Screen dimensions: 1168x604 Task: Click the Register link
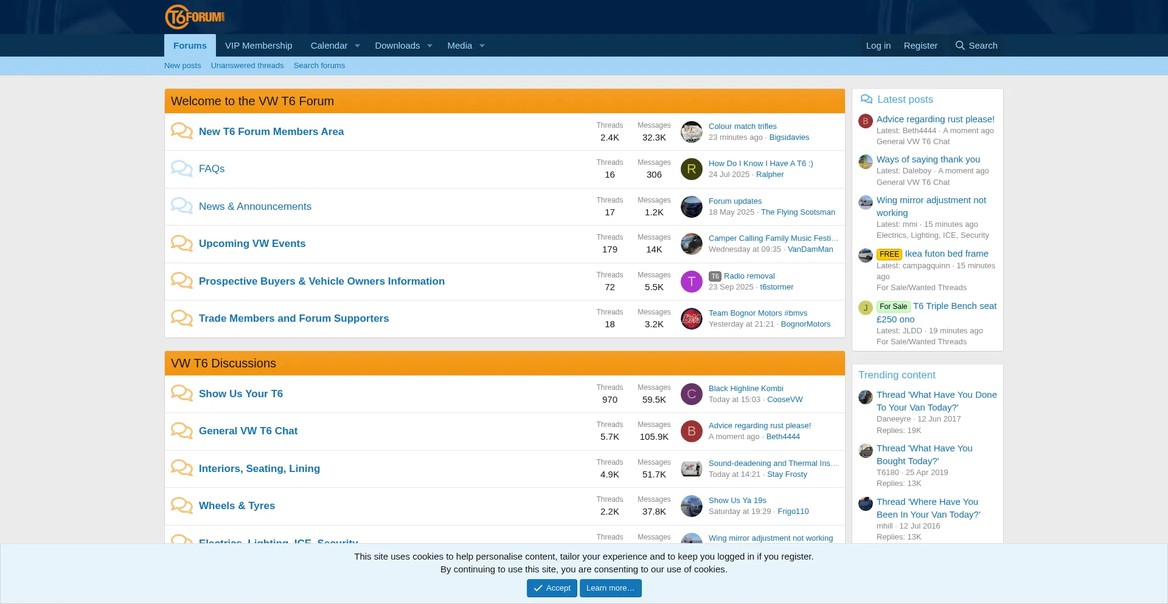point(920,46)
